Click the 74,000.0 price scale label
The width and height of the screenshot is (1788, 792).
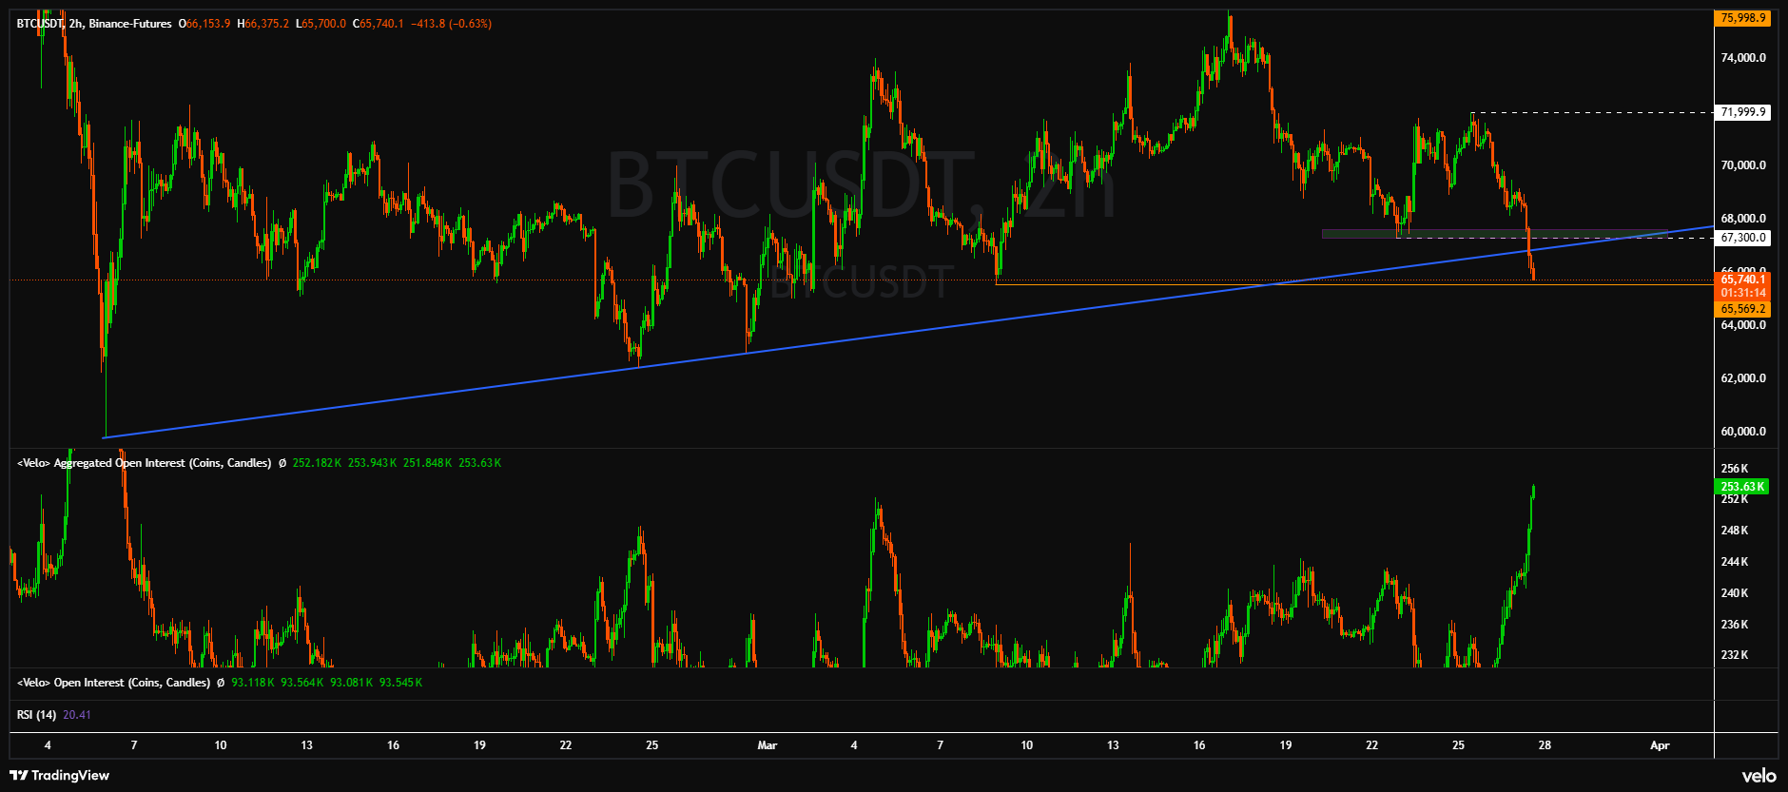[1742, 58]
